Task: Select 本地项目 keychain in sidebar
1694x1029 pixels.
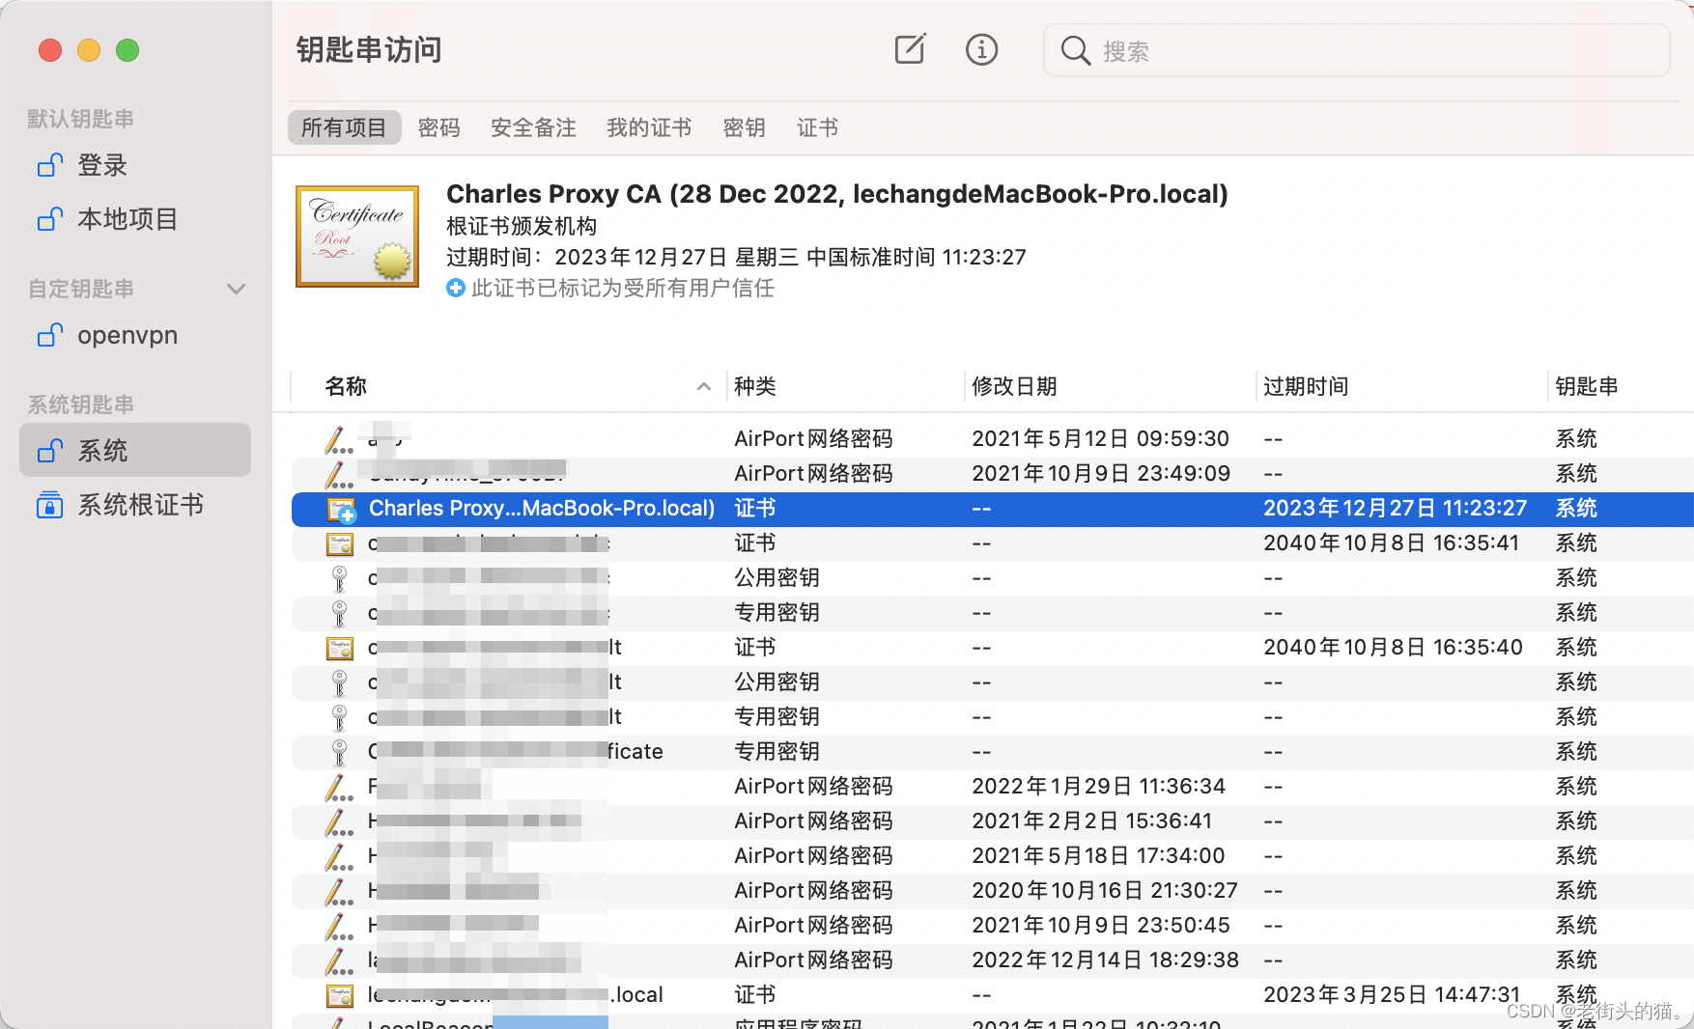Action: point(135,219)
